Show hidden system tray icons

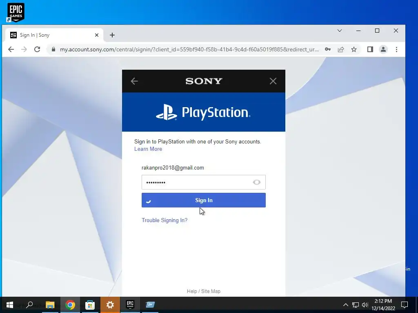click(345, 305)
